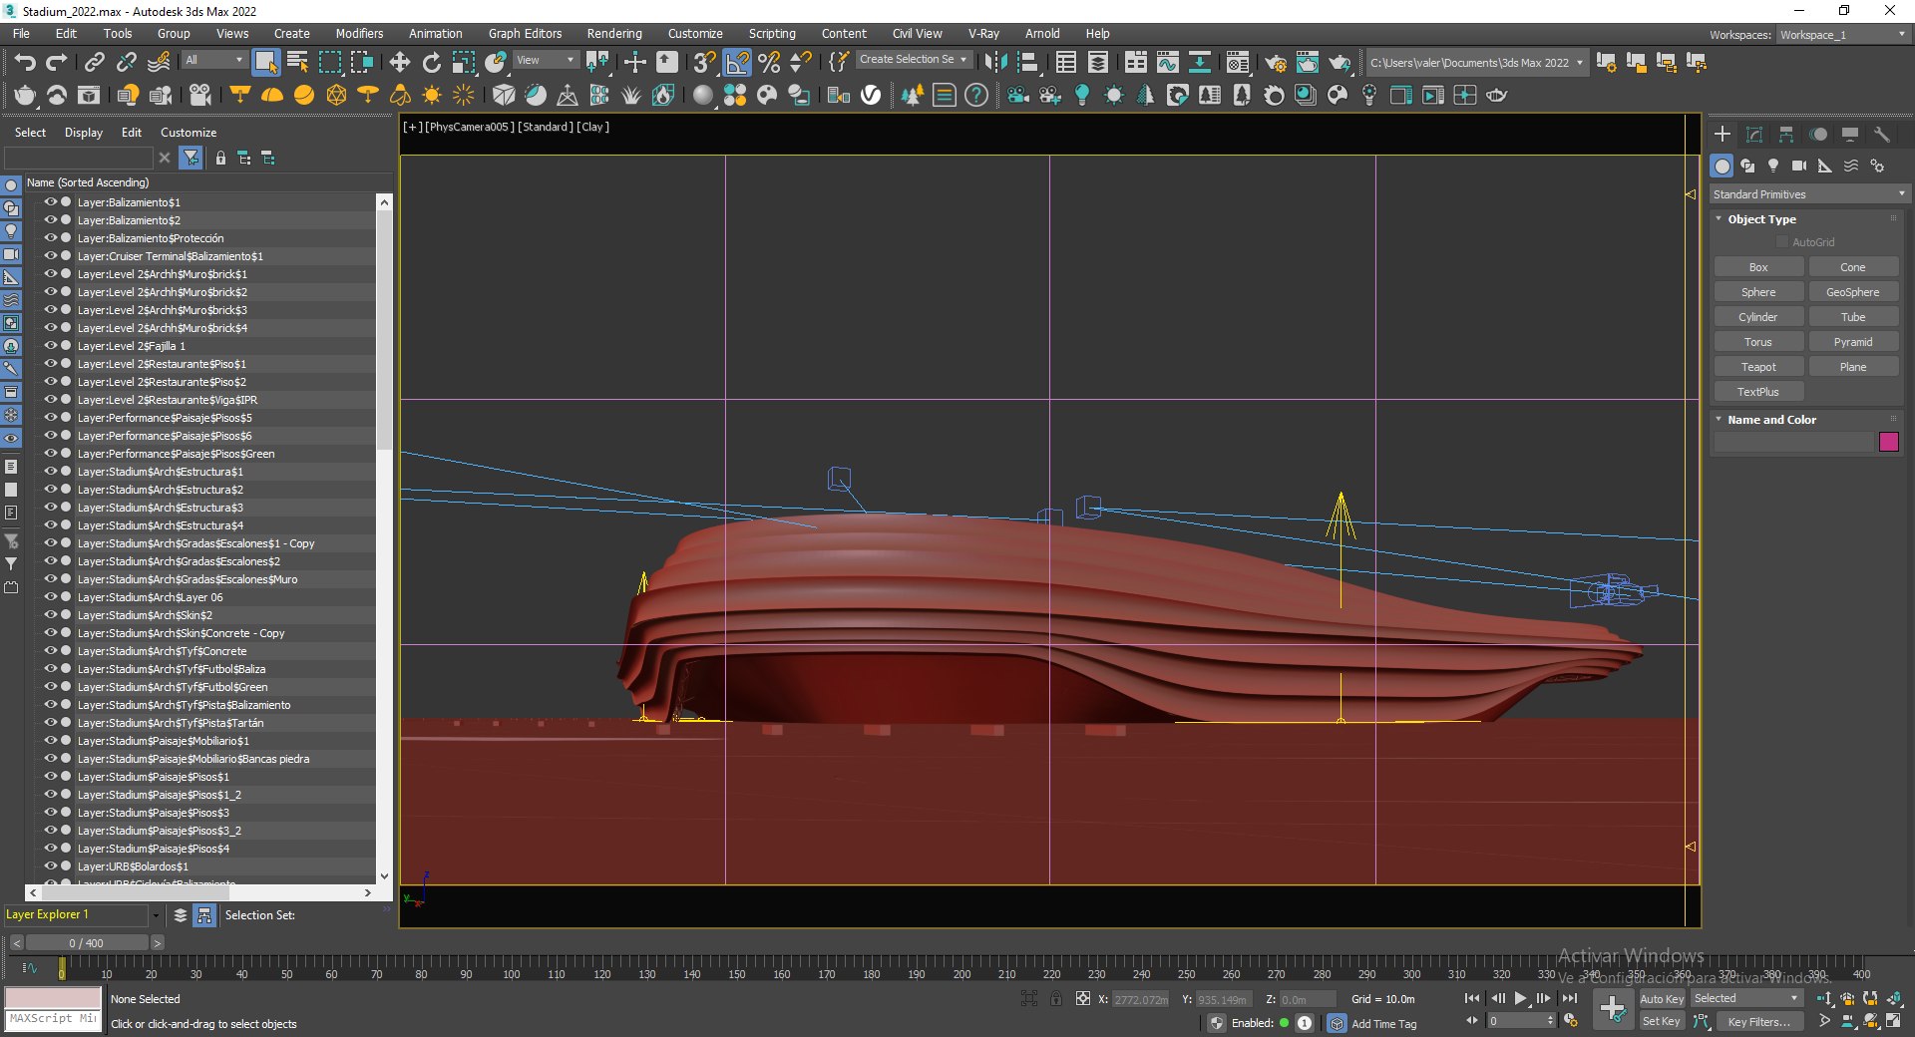
Task: Toggle visibility of Performance$Paisaje$Pisos$Green layer
Action: click(x=50, y=453)
